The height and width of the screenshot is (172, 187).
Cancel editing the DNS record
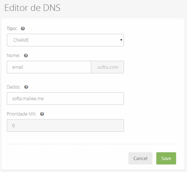click(x=140, y=158)
